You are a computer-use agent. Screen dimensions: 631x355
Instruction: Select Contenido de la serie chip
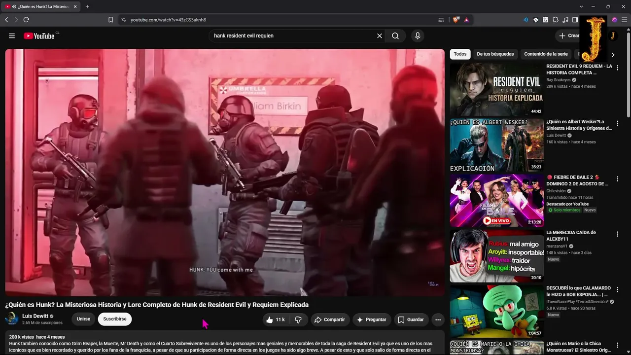[x=546, y=54]
